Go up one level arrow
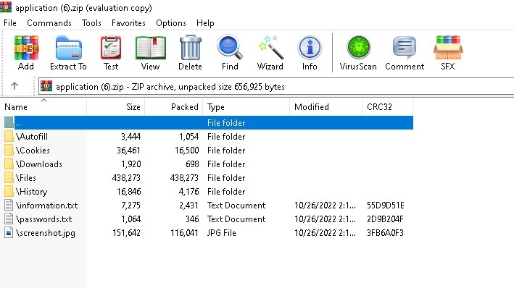Viewport: 514px width, 288px height. 14,86
